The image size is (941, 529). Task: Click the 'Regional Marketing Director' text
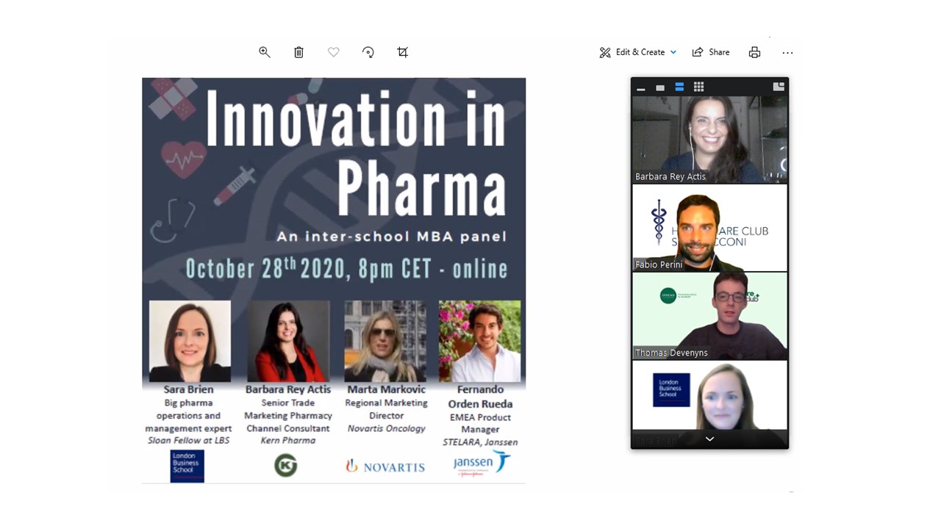pyautogui.click(x=386, y=409)
